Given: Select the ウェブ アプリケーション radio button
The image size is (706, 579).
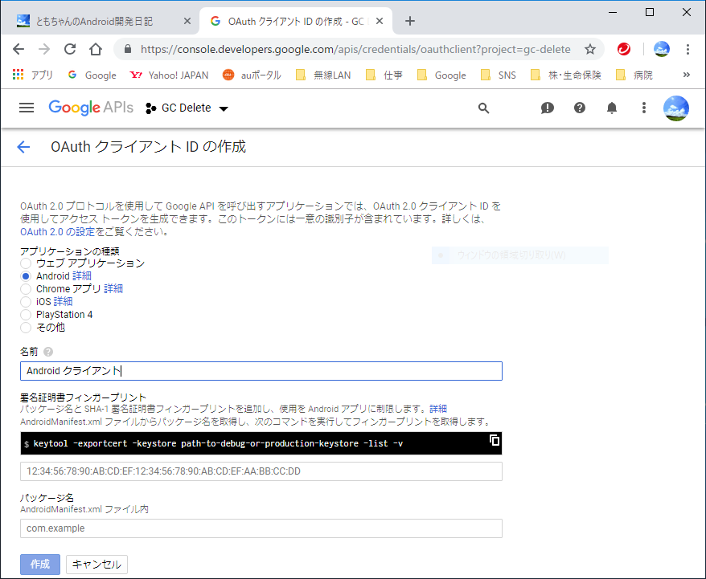Looking at the screenshot, I should [25, 263].
